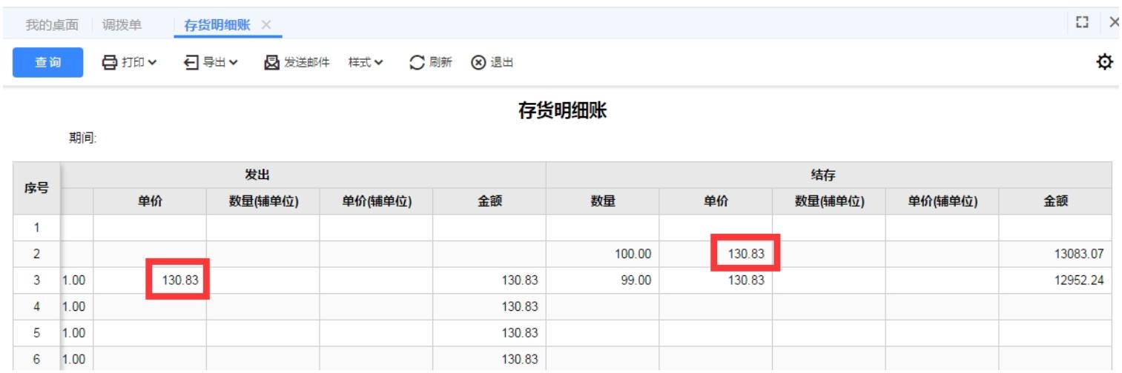1122x373 pixels.
Task: Select row number 5 in table
Action: [36, 333]
